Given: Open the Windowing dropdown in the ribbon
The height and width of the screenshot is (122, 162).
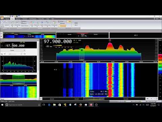Looking at the screenshot, I should [x=47, y=24].
